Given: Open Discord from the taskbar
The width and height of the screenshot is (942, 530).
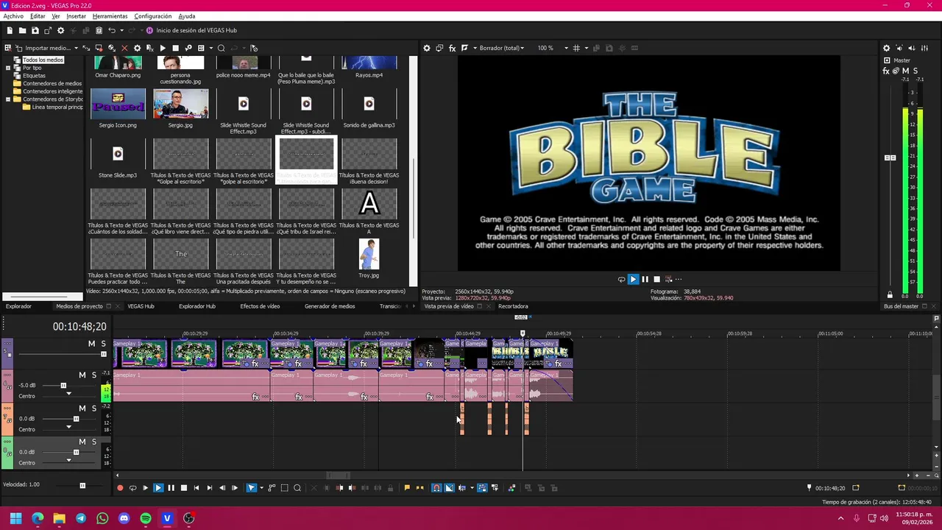Looking at the screenshot, I should 124,519.
